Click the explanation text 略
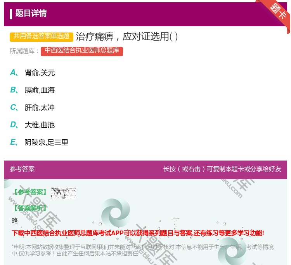 15,221
